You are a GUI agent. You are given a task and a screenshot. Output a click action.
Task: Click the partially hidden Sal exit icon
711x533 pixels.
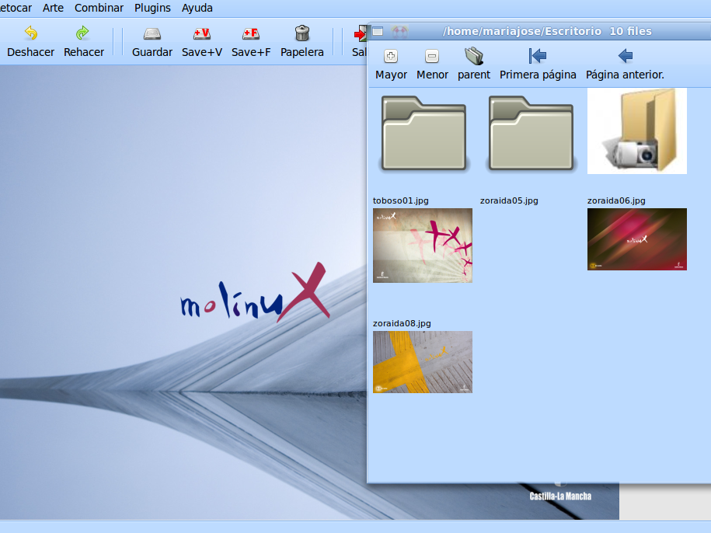pos(360,33)
